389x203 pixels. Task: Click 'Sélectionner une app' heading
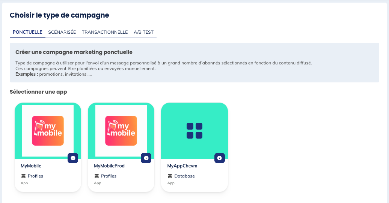point(38,92)
